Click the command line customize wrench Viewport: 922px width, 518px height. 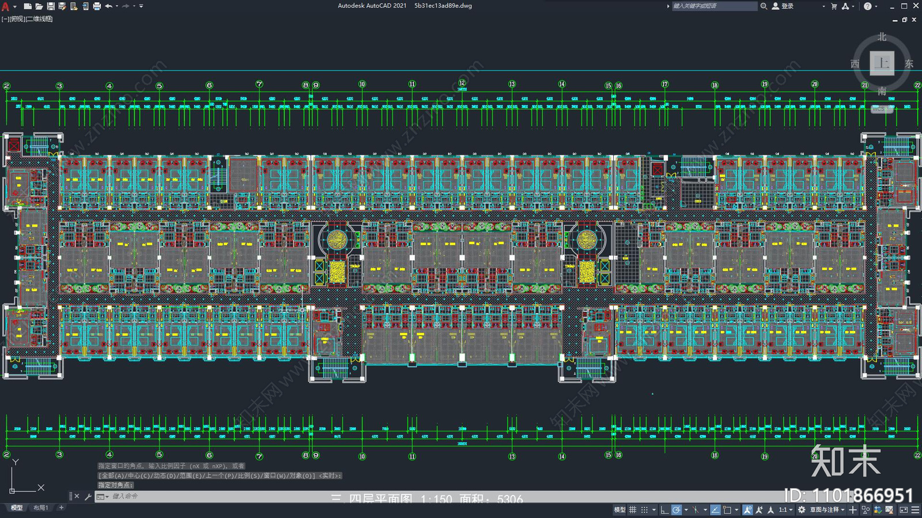pos(88,496)
